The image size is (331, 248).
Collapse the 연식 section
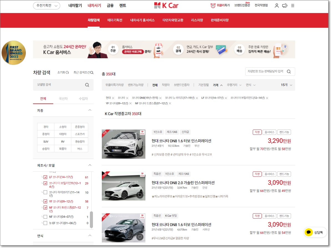click(90, 236)
